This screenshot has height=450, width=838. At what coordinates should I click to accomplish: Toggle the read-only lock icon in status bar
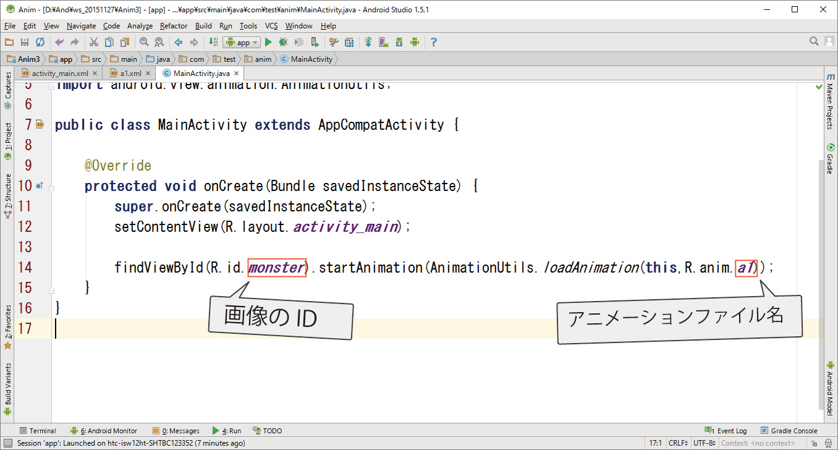point(815,443)
